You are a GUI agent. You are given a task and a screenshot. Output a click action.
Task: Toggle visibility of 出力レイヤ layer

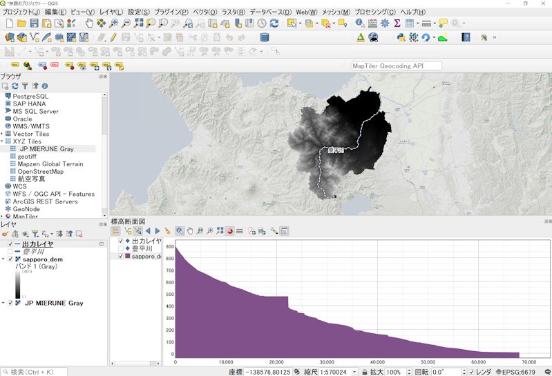point(10,244)
